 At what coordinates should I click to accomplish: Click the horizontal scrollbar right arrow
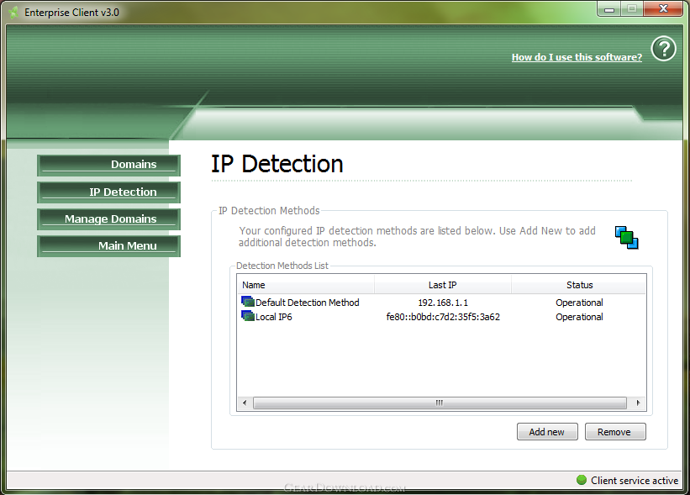coord(639,403)
